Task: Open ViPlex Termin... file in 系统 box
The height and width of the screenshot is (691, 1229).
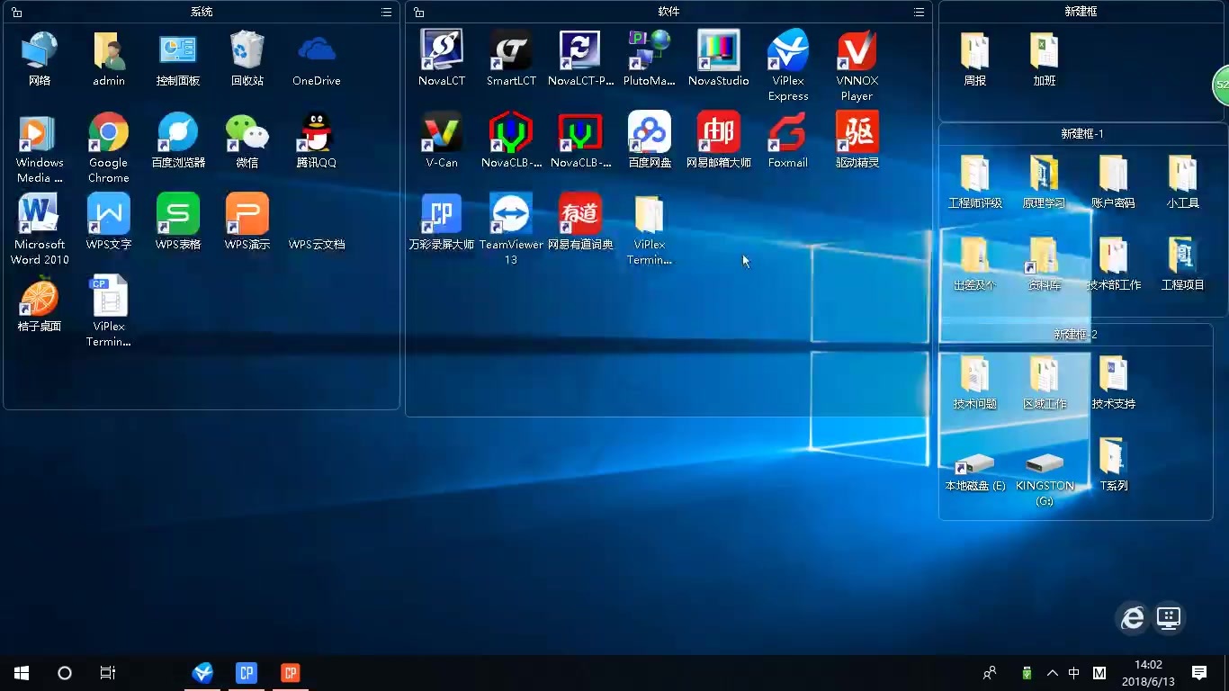Action: 109,296
